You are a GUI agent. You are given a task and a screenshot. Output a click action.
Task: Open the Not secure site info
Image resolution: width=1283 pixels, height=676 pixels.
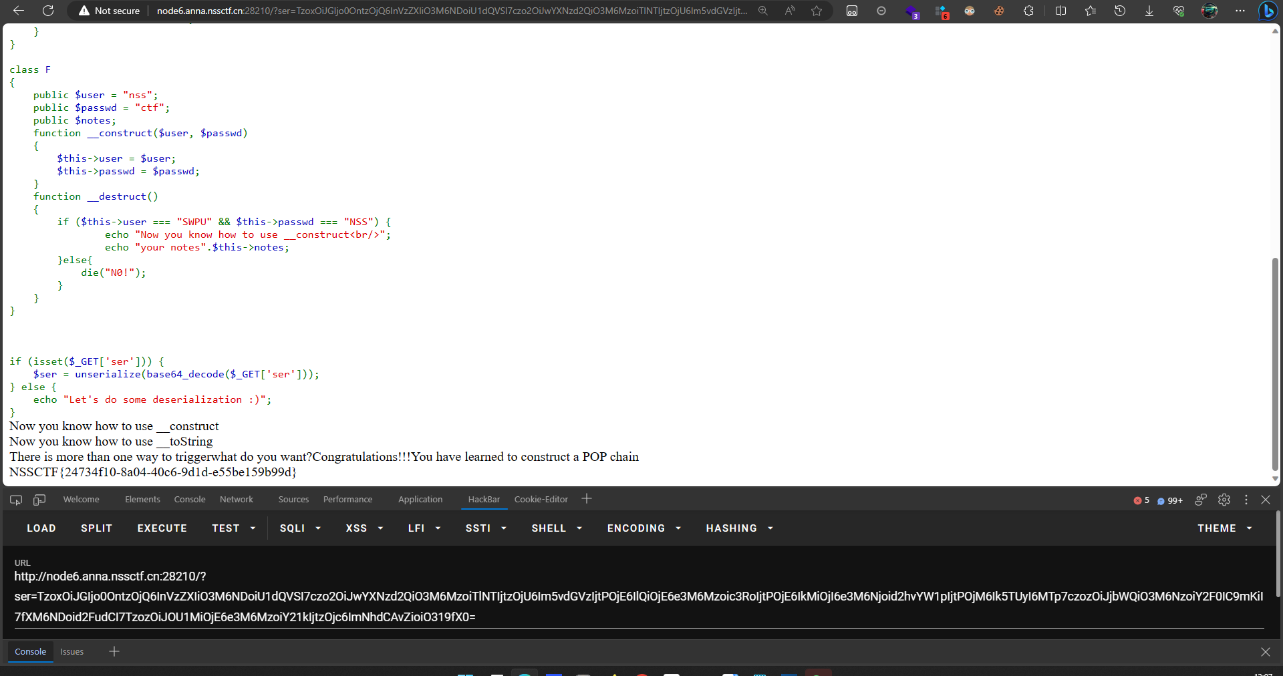(x=109, y=11)
